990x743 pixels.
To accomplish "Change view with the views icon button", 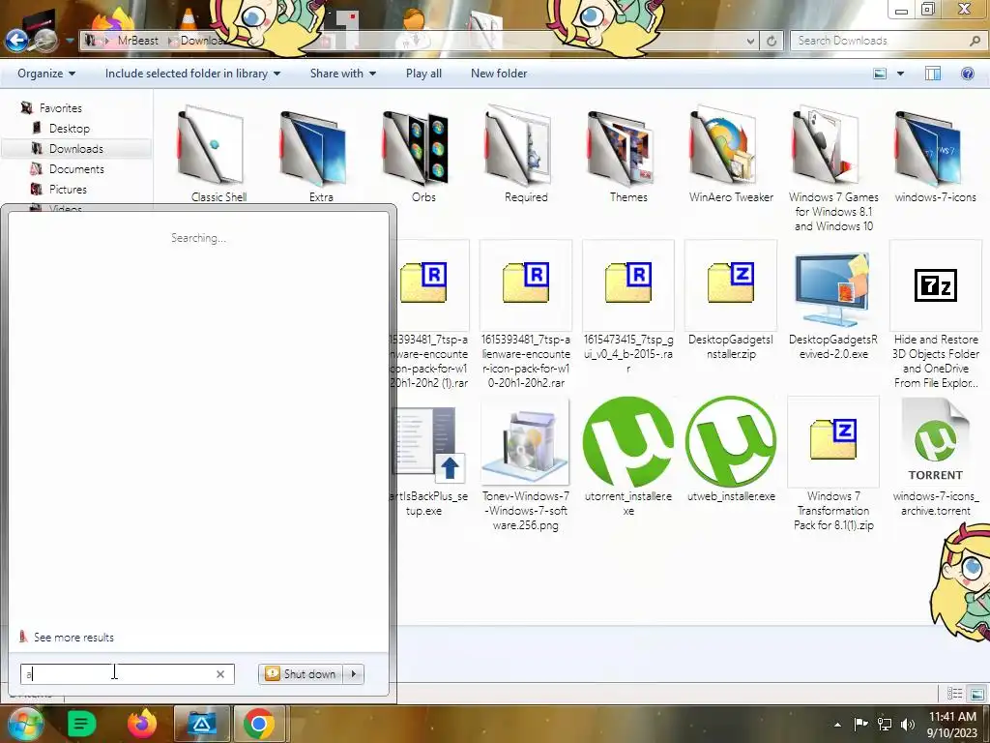I will point(880,74).
